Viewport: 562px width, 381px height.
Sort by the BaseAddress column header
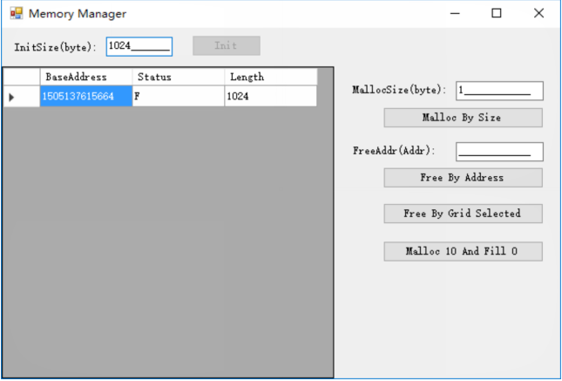[86, 77]
